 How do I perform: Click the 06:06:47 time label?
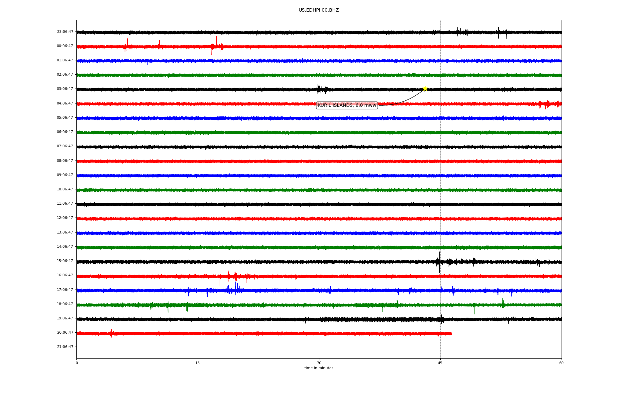click(x=65, y=132)
